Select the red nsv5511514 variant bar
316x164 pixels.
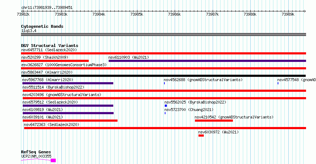click(x=164, y=91)
